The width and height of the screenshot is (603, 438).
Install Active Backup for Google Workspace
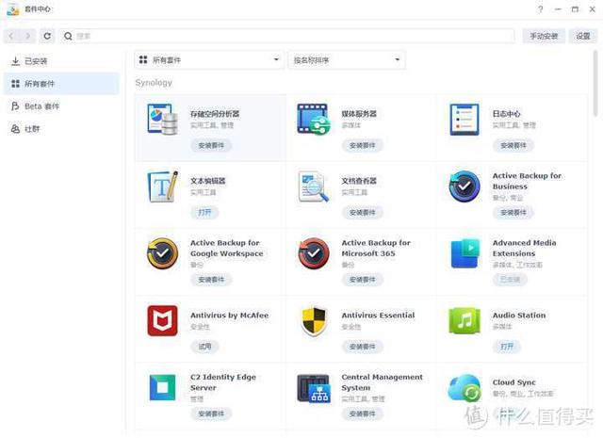click(211, 280)
